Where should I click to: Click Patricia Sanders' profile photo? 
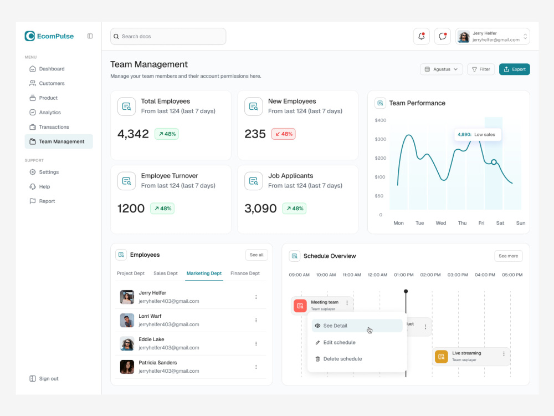127,367
